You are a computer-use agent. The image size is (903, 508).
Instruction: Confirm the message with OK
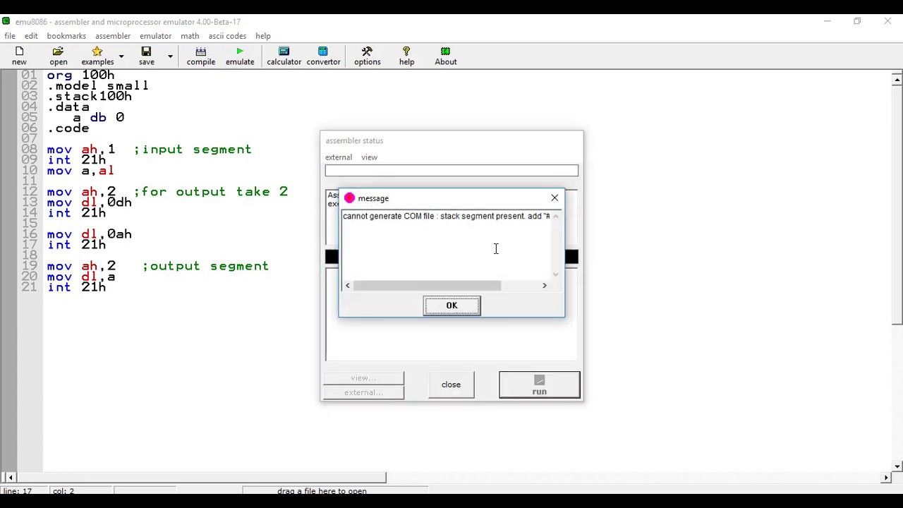tap(451, 306)
